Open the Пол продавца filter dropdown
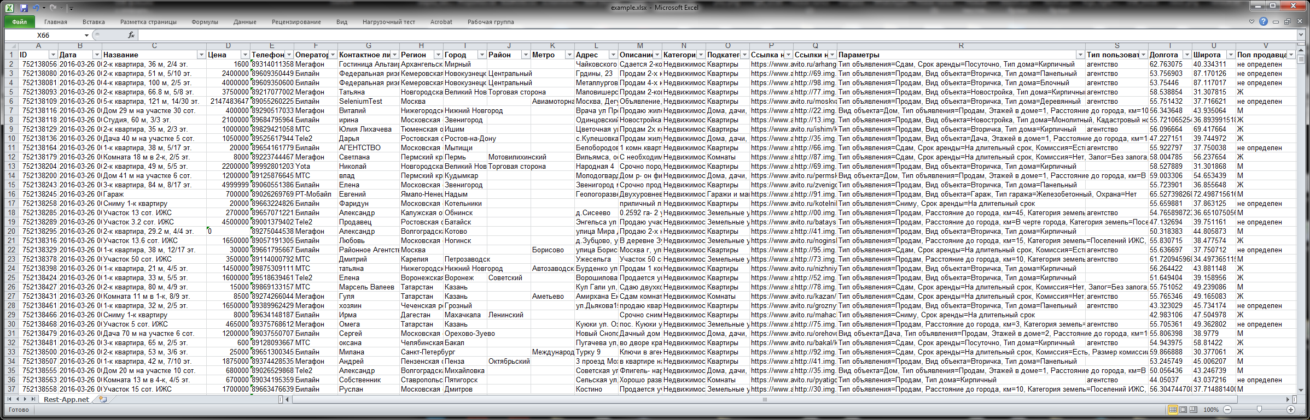Image resolution: width=1310 pixels, height=420 pixels. 1291,55
